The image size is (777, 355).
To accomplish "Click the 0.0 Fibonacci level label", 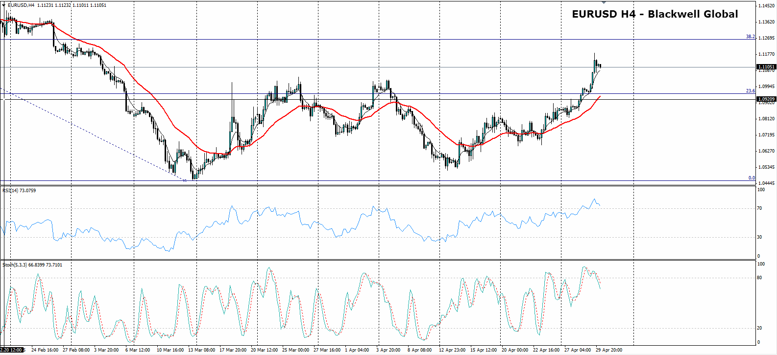I will point(752,178).
